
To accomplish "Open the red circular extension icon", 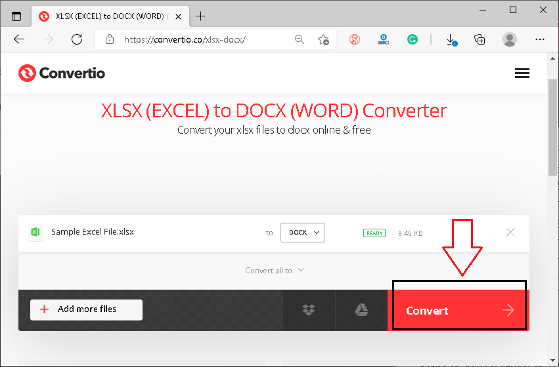I will pyautogui.click(x=354, y=39).
